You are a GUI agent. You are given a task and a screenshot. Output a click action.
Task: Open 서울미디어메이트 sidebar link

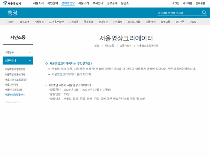(x=13, y=90)
